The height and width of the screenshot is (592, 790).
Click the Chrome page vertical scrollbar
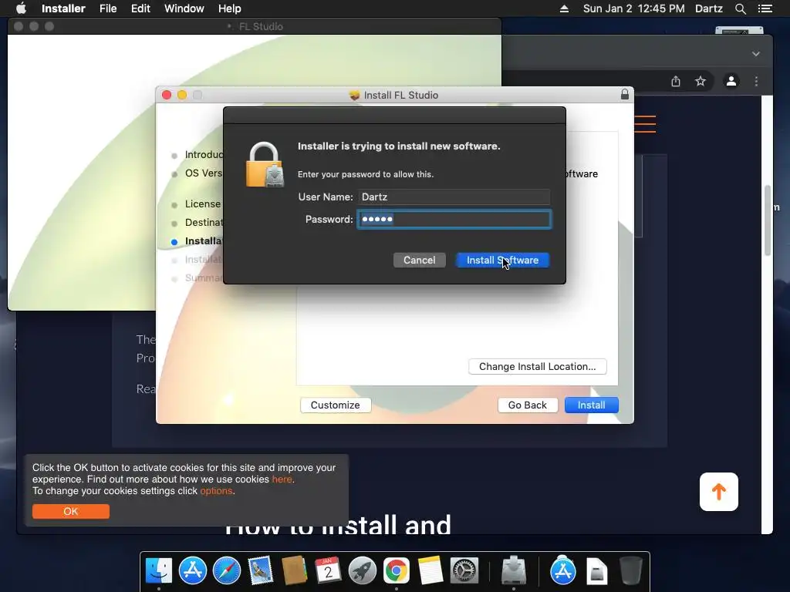coord(768,220)
